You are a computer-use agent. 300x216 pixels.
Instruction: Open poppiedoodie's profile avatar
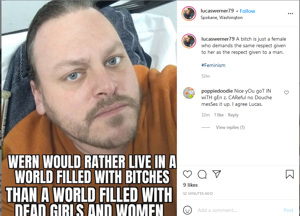pos(189,93)
